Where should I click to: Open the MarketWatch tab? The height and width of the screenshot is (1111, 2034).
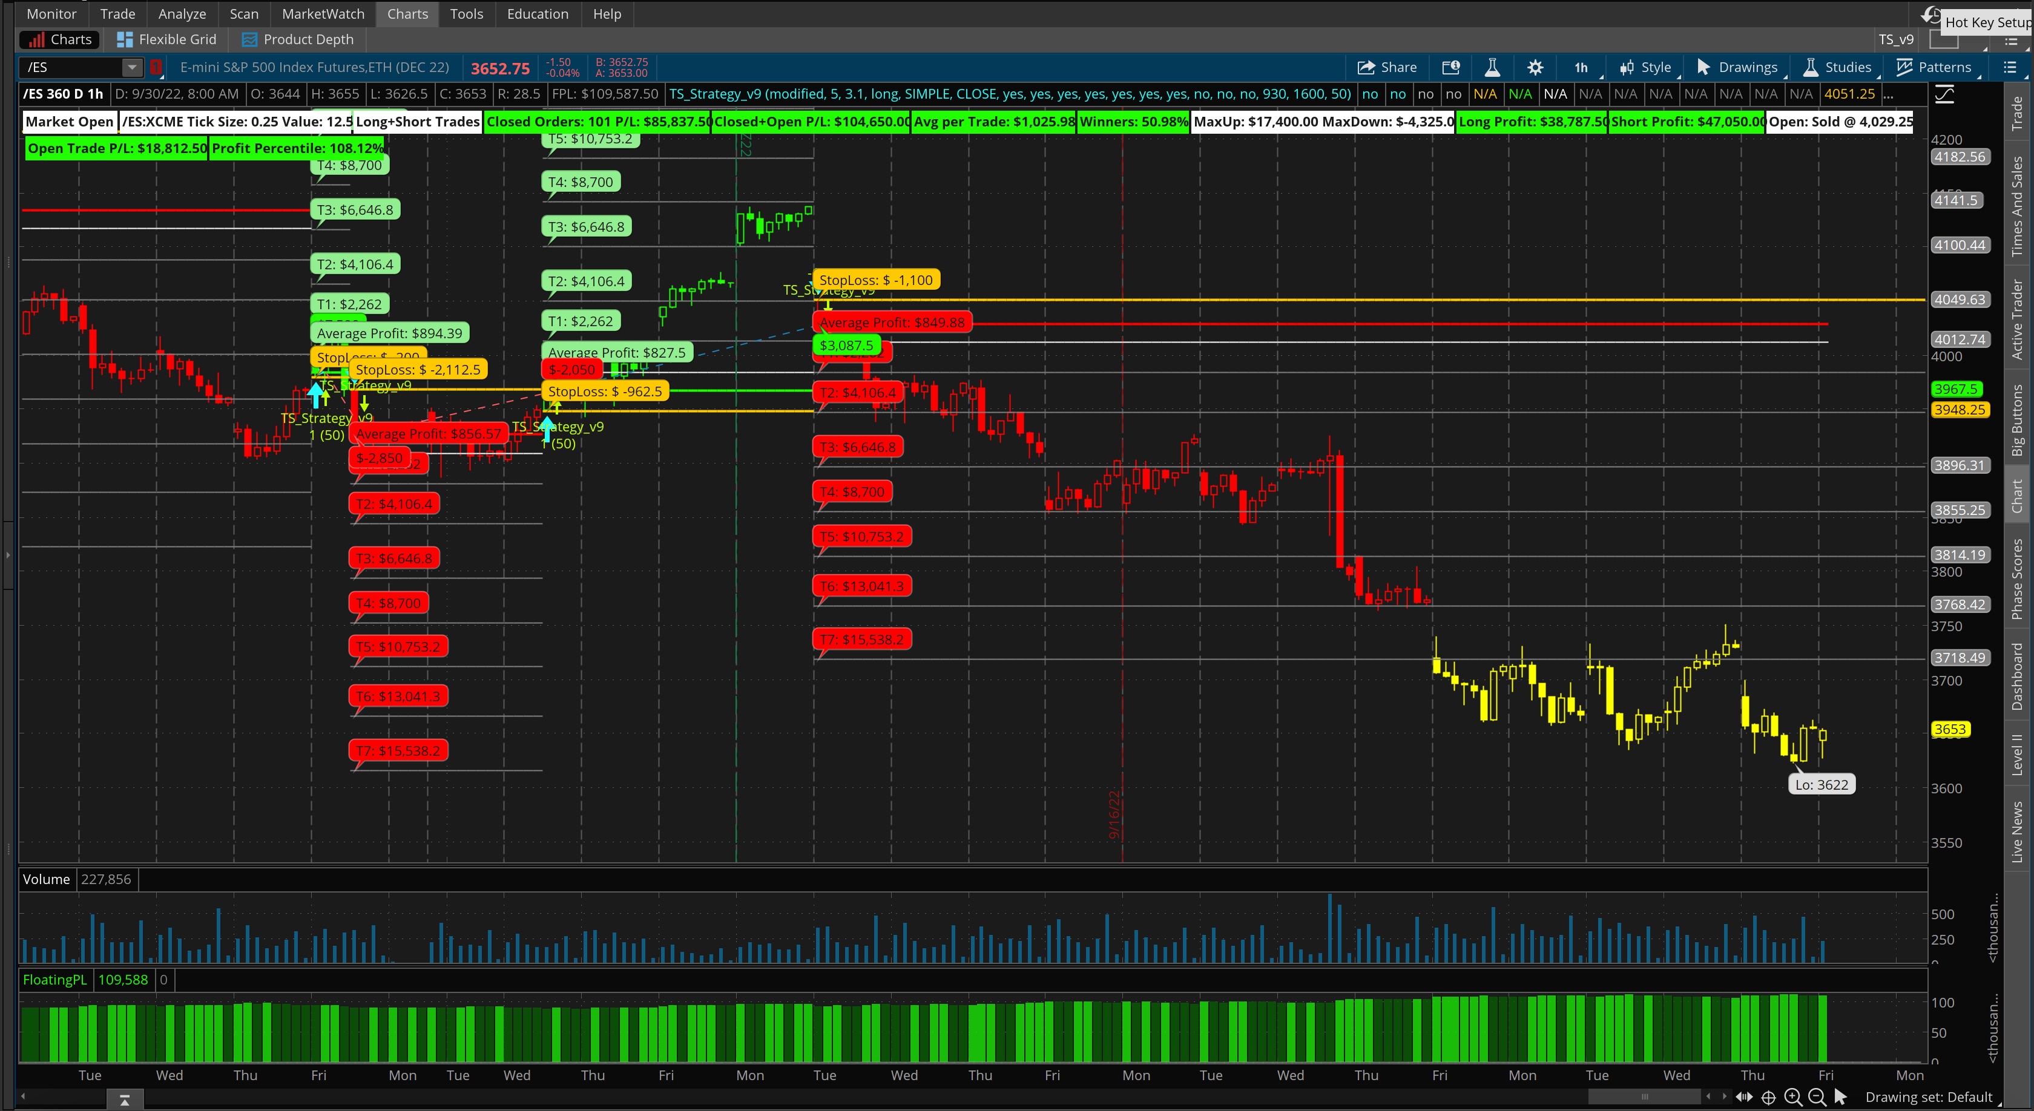(323, 13)
